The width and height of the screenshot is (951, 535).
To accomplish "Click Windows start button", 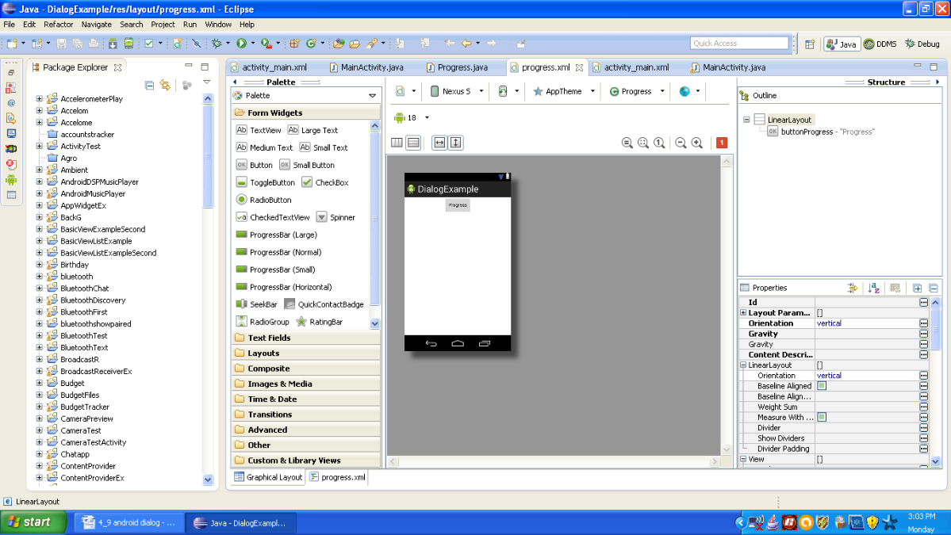I will tap(33, 522).
